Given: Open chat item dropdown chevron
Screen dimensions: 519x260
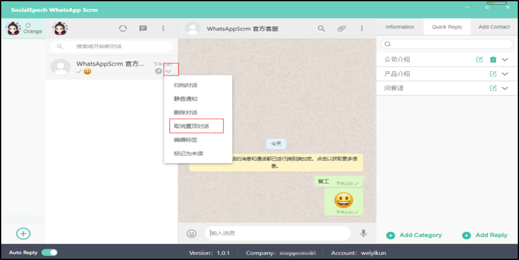Looking at the screenshot, I should [x=169, y=71].
